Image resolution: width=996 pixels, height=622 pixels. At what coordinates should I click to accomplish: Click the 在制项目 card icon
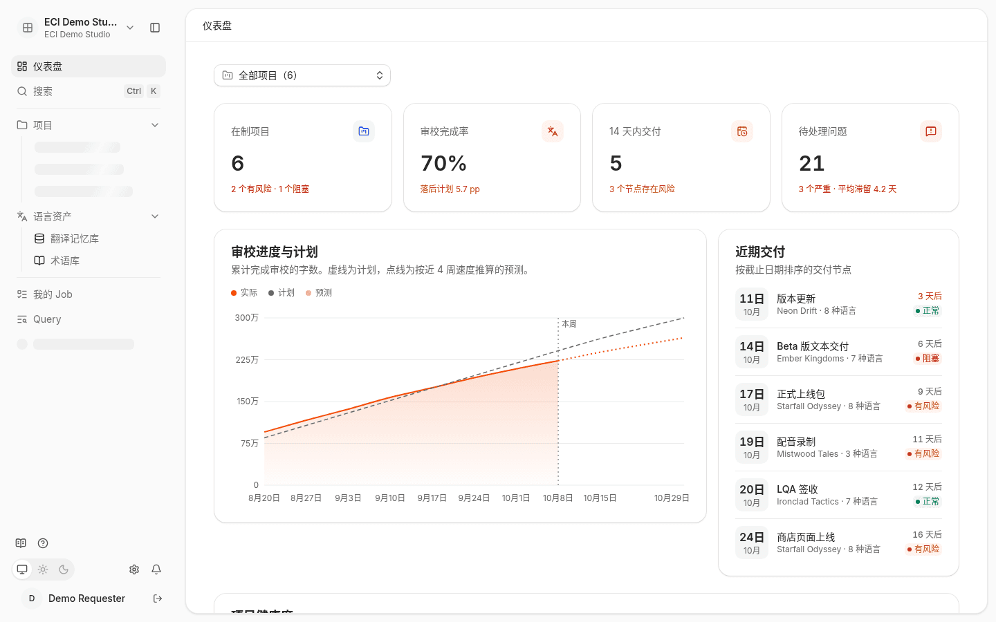click(364, 131)
